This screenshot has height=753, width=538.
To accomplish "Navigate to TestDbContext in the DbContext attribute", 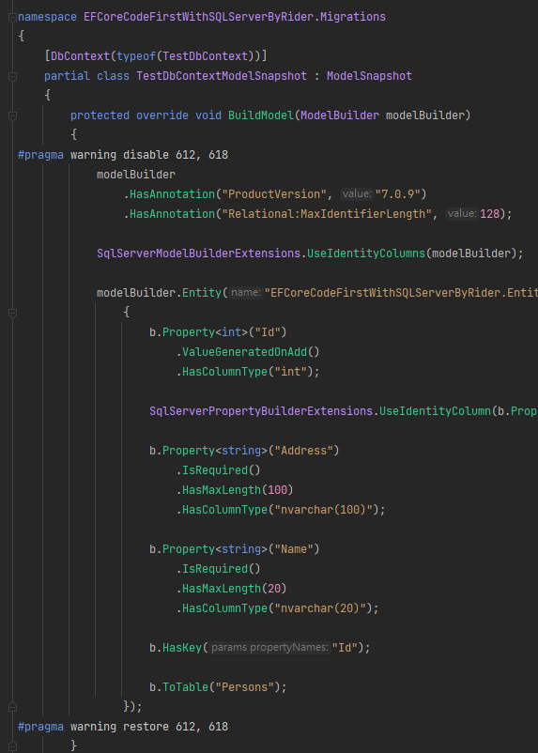I will 205,56.
